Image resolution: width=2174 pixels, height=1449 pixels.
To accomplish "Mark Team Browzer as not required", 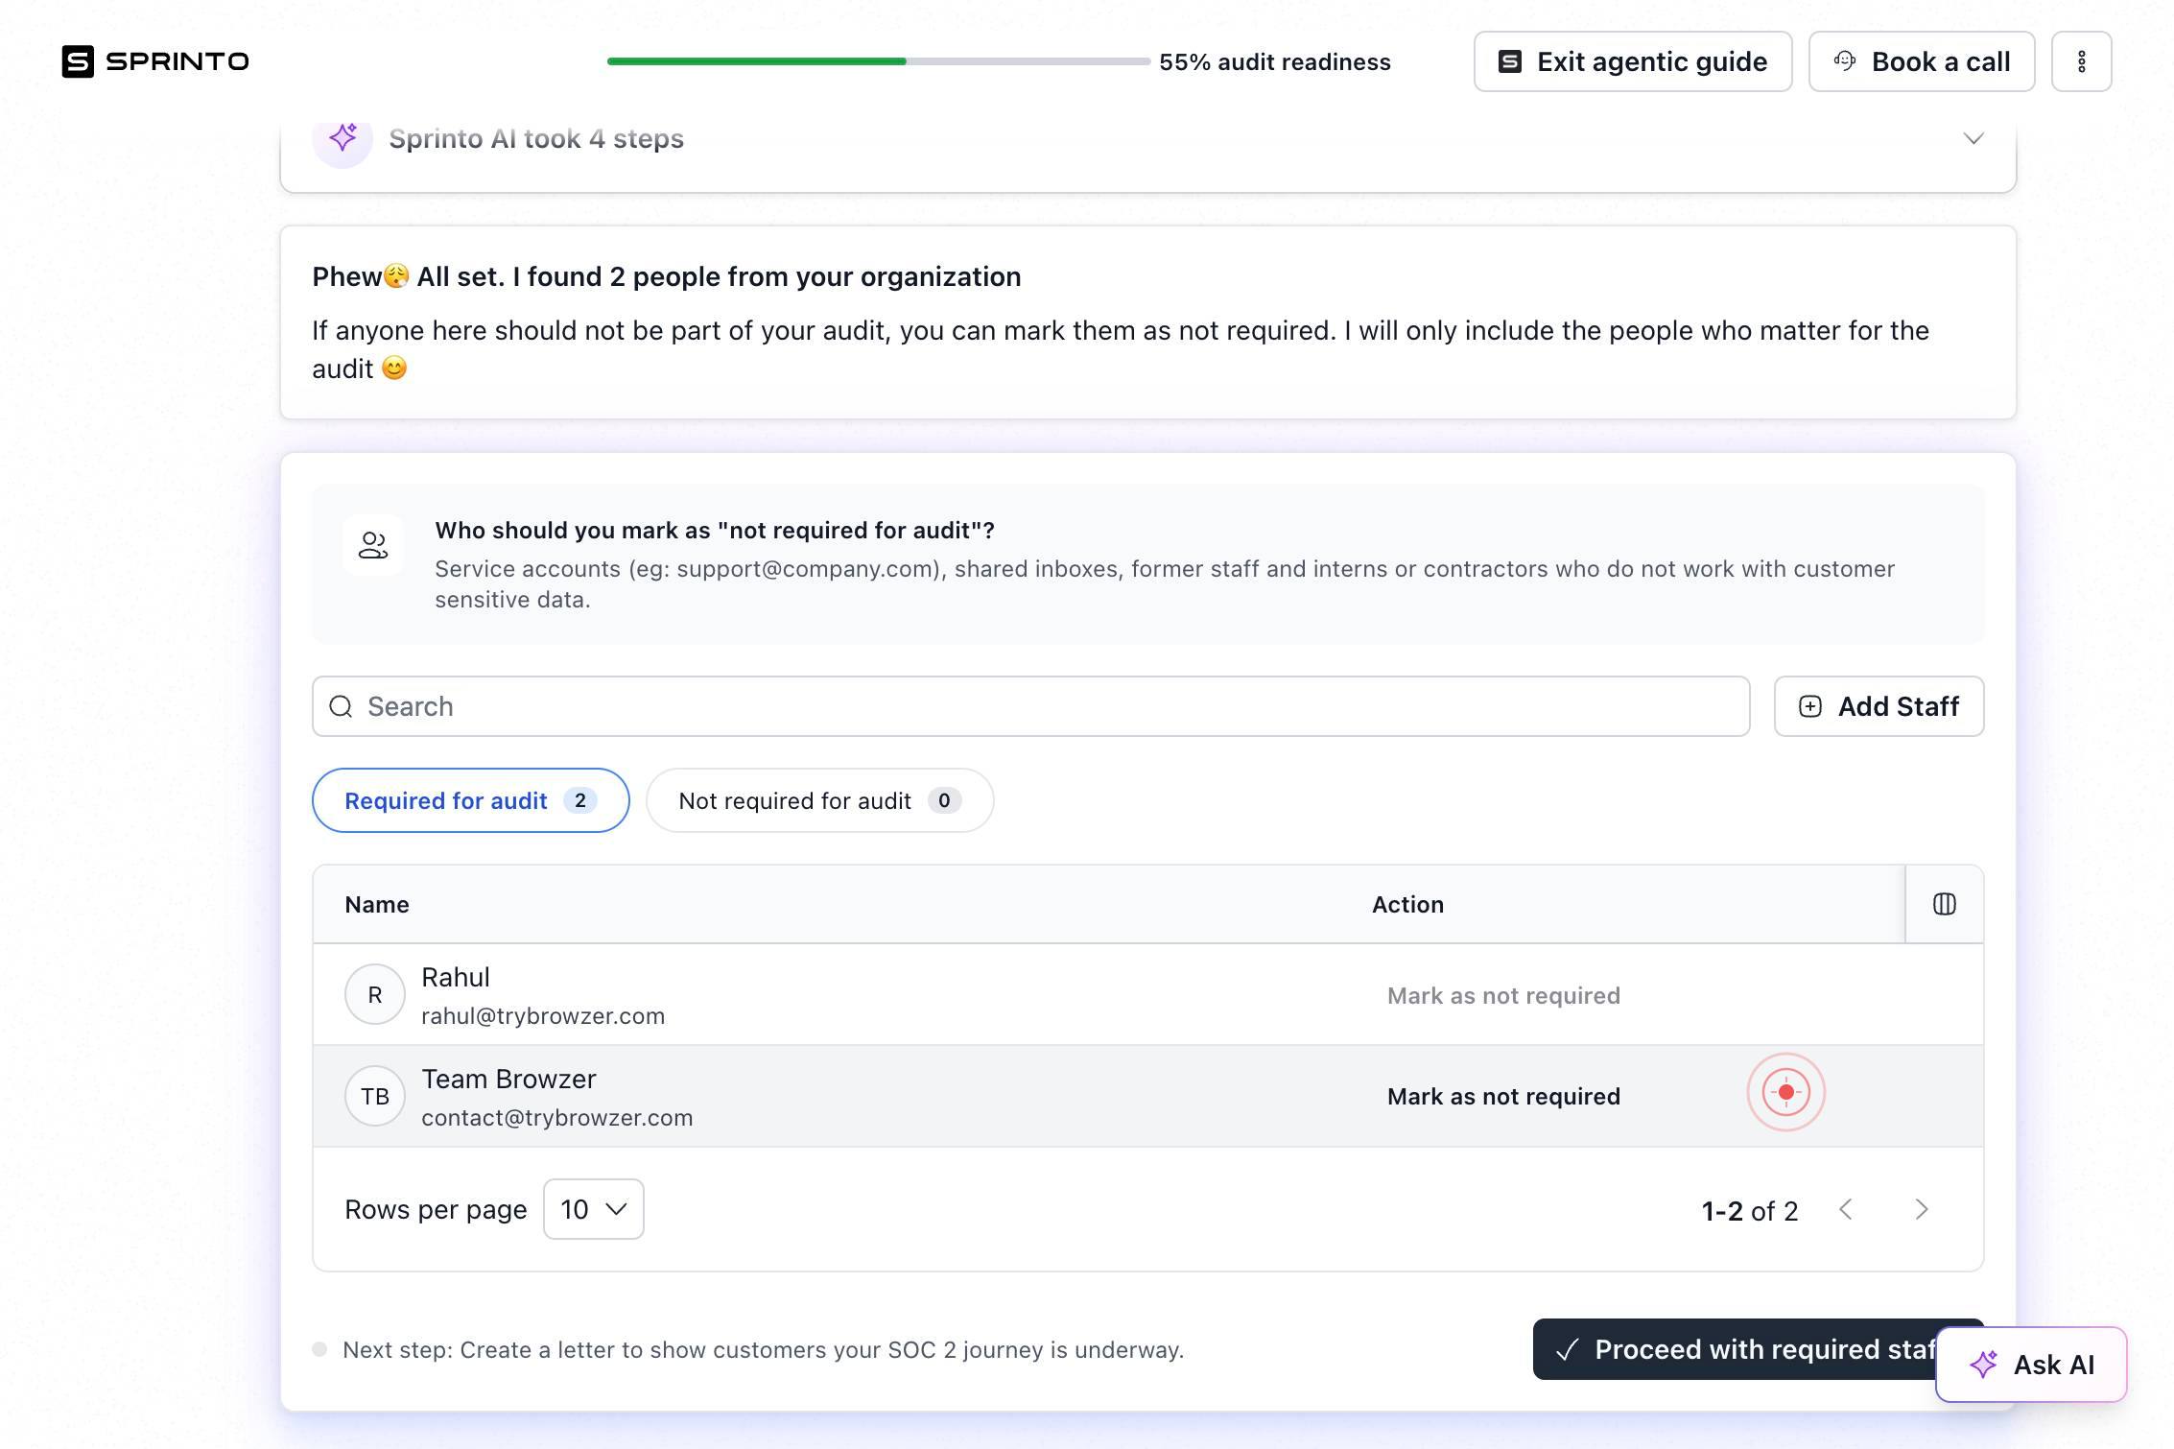I will click(1503, 1096).
